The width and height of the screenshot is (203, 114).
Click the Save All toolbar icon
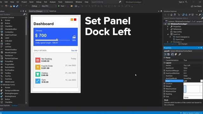point(17,6)
